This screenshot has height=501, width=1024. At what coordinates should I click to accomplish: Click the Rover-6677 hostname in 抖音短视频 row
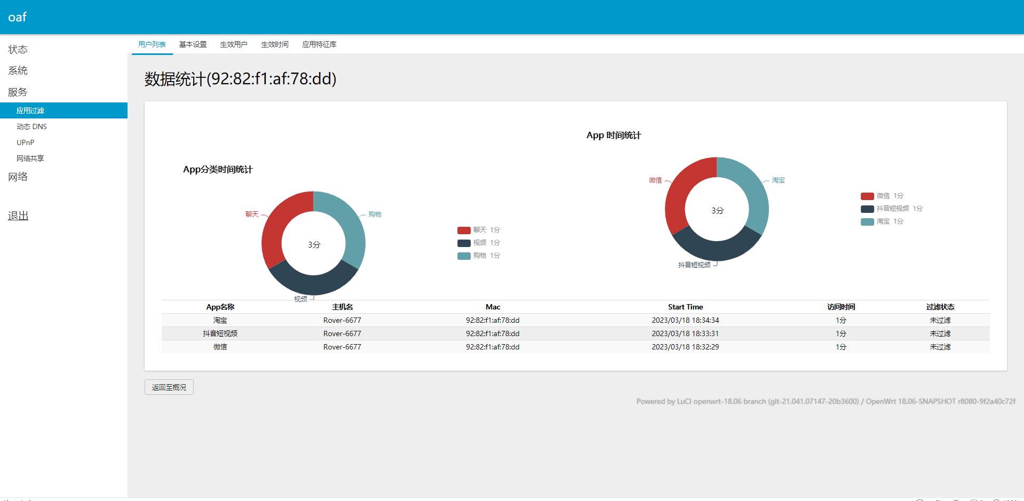(x=342, y=333)
